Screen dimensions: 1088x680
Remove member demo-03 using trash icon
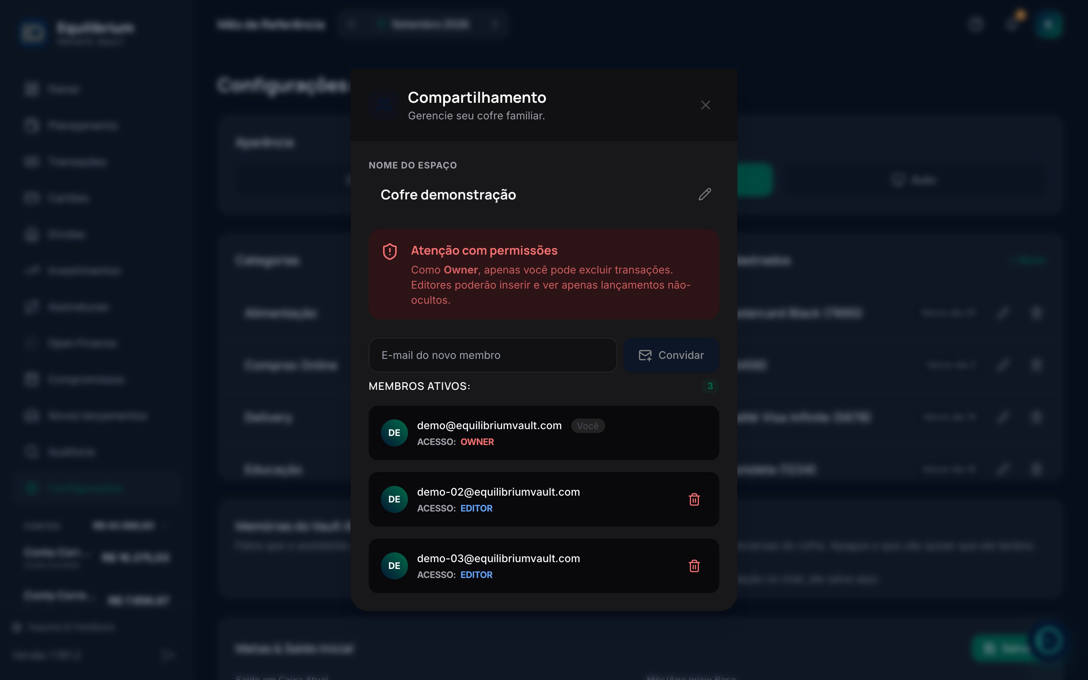click(x=694, y=566)
